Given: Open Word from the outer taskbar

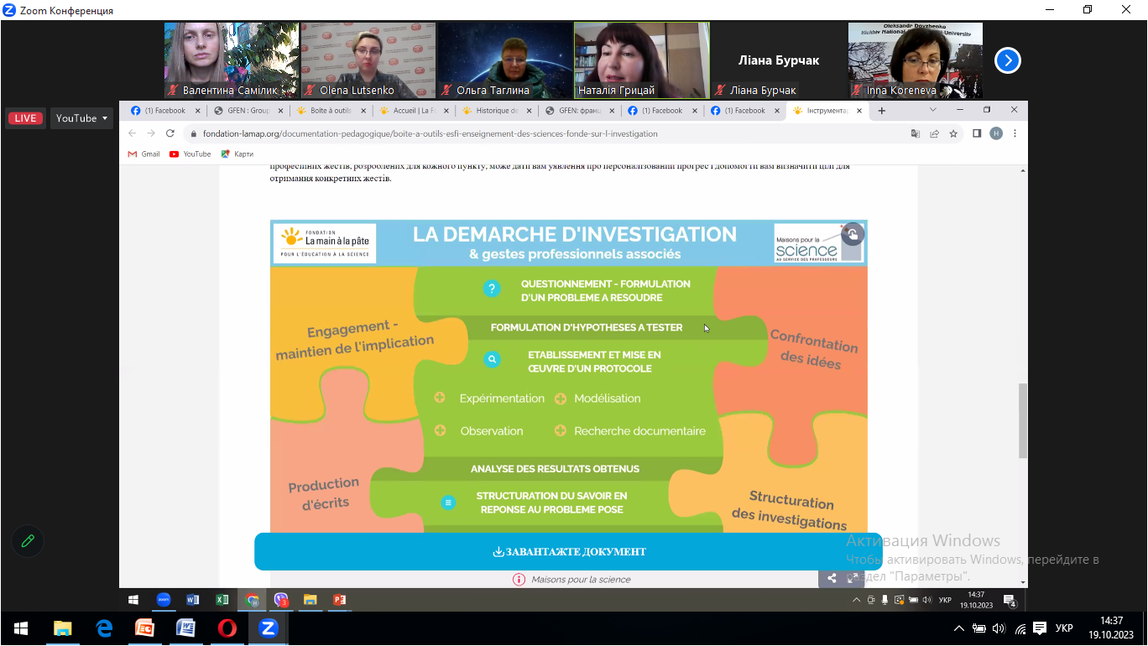Looking at the screenshot, I should (x=185, y=628).
